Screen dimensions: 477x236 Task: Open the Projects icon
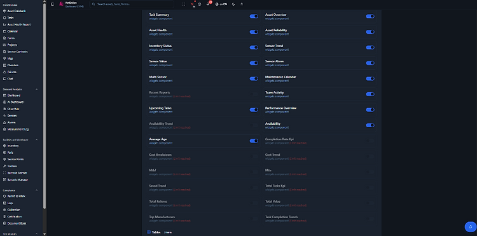coord(4,45)
